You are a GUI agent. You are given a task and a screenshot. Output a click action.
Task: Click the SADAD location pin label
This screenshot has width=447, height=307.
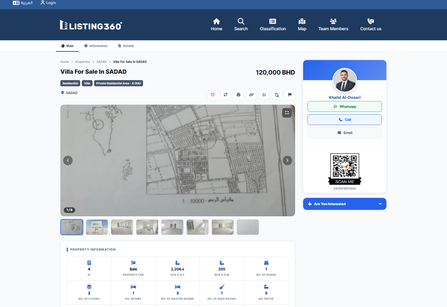coord(69,93)
